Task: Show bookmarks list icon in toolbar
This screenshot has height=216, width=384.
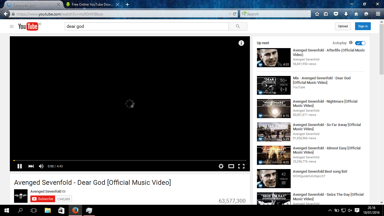Action: (x=326, y=14)
